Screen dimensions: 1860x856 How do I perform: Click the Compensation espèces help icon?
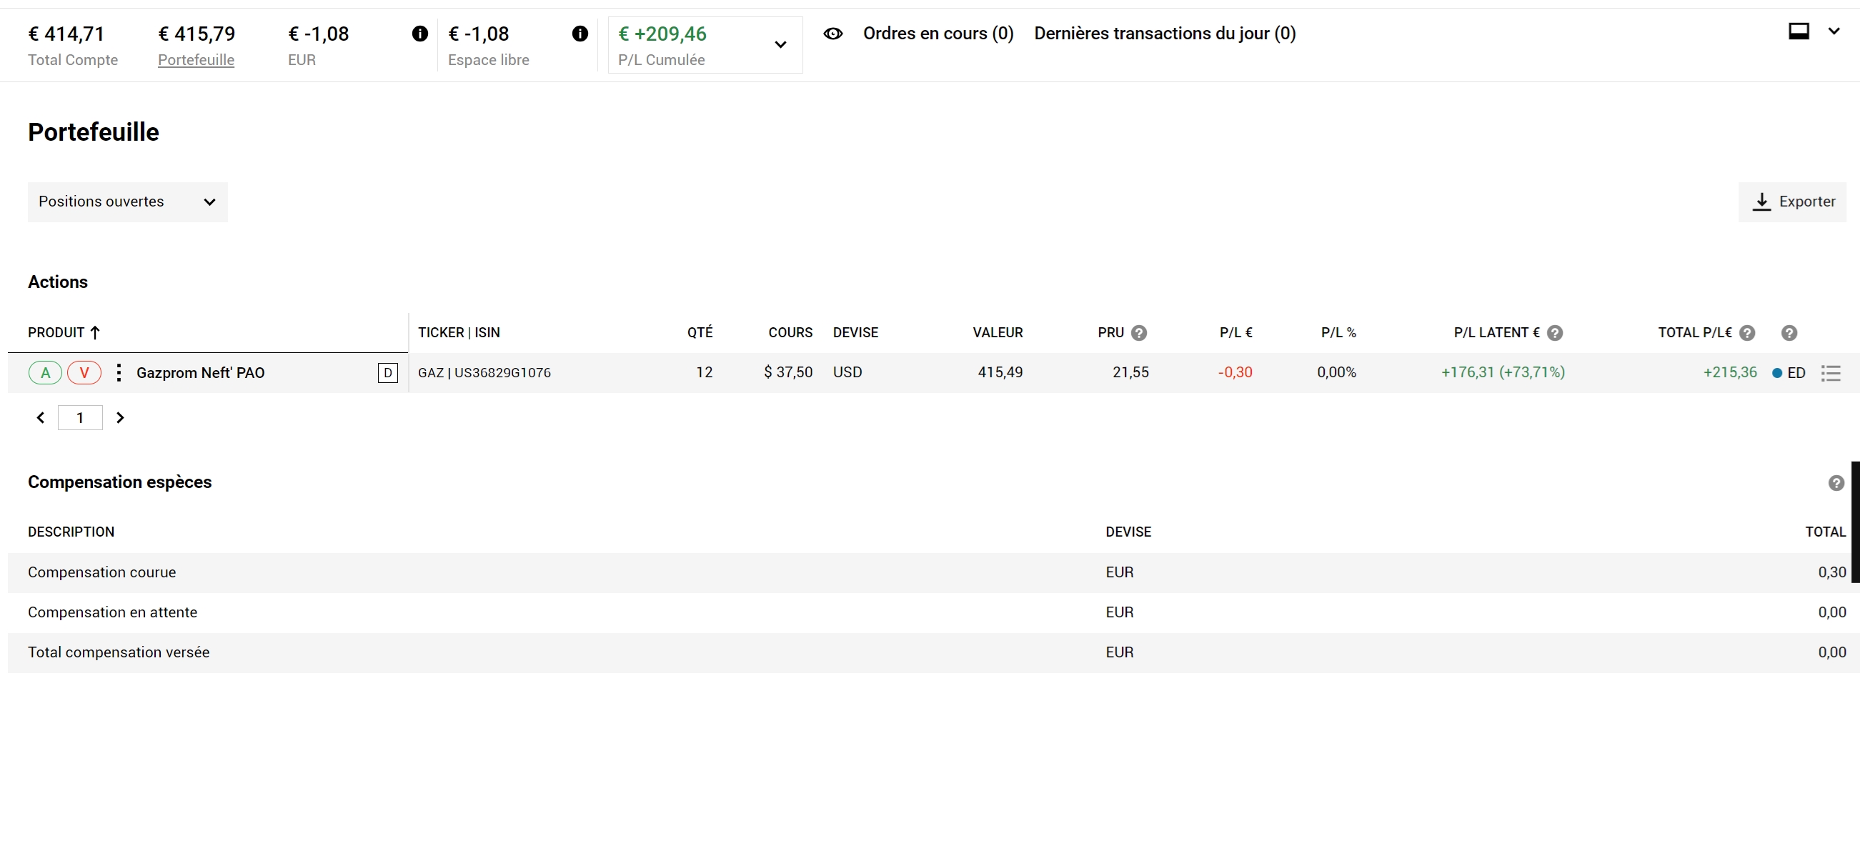1836,483
